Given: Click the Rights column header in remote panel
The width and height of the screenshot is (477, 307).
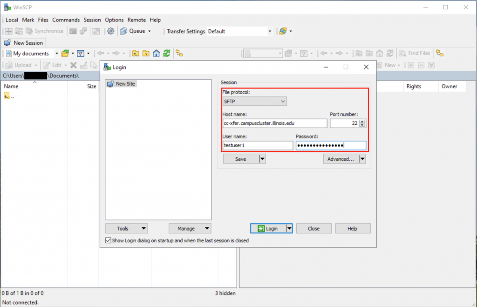Looking at the screenshot, I should (x=421, y=86).
